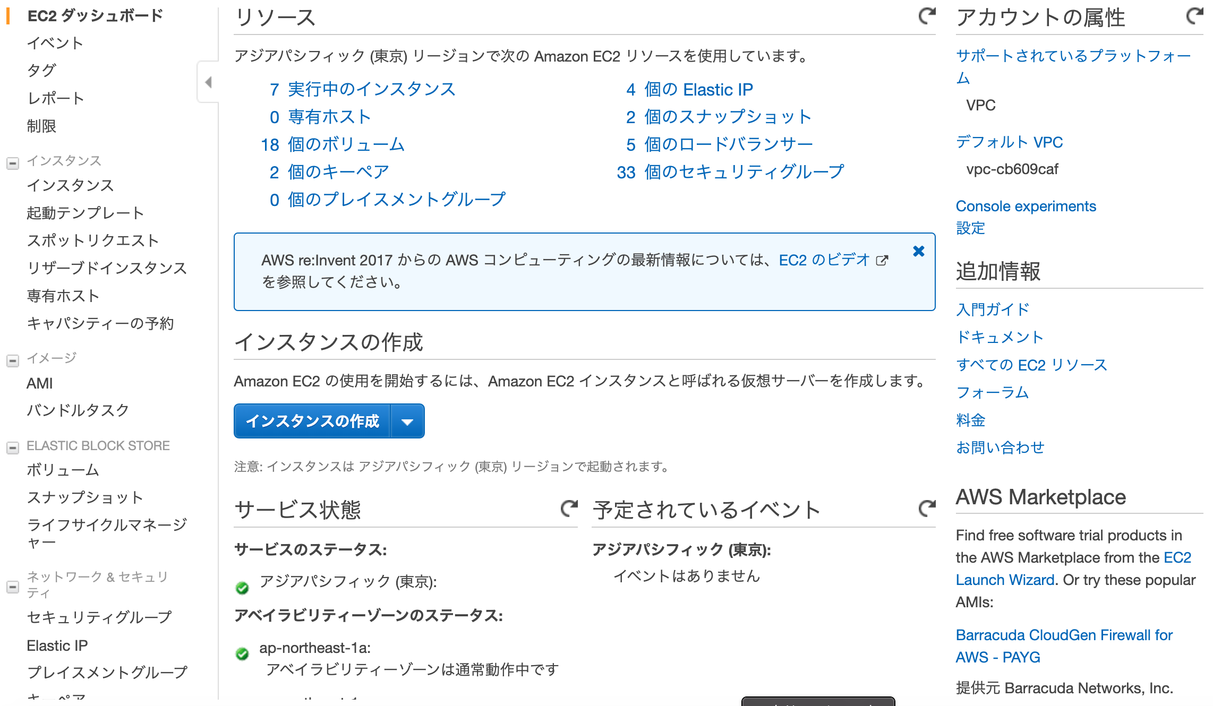Open セキュリティグループ in the sidebar

pos(99,617)
